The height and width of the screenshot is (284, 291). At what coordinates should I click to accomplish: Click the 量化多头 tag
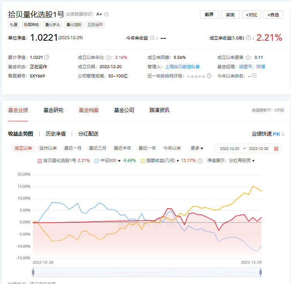tap(53, 25)
